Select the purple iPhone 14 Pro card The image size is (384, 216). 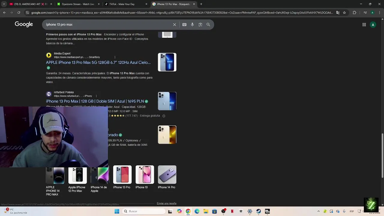(x=167, y=177)
